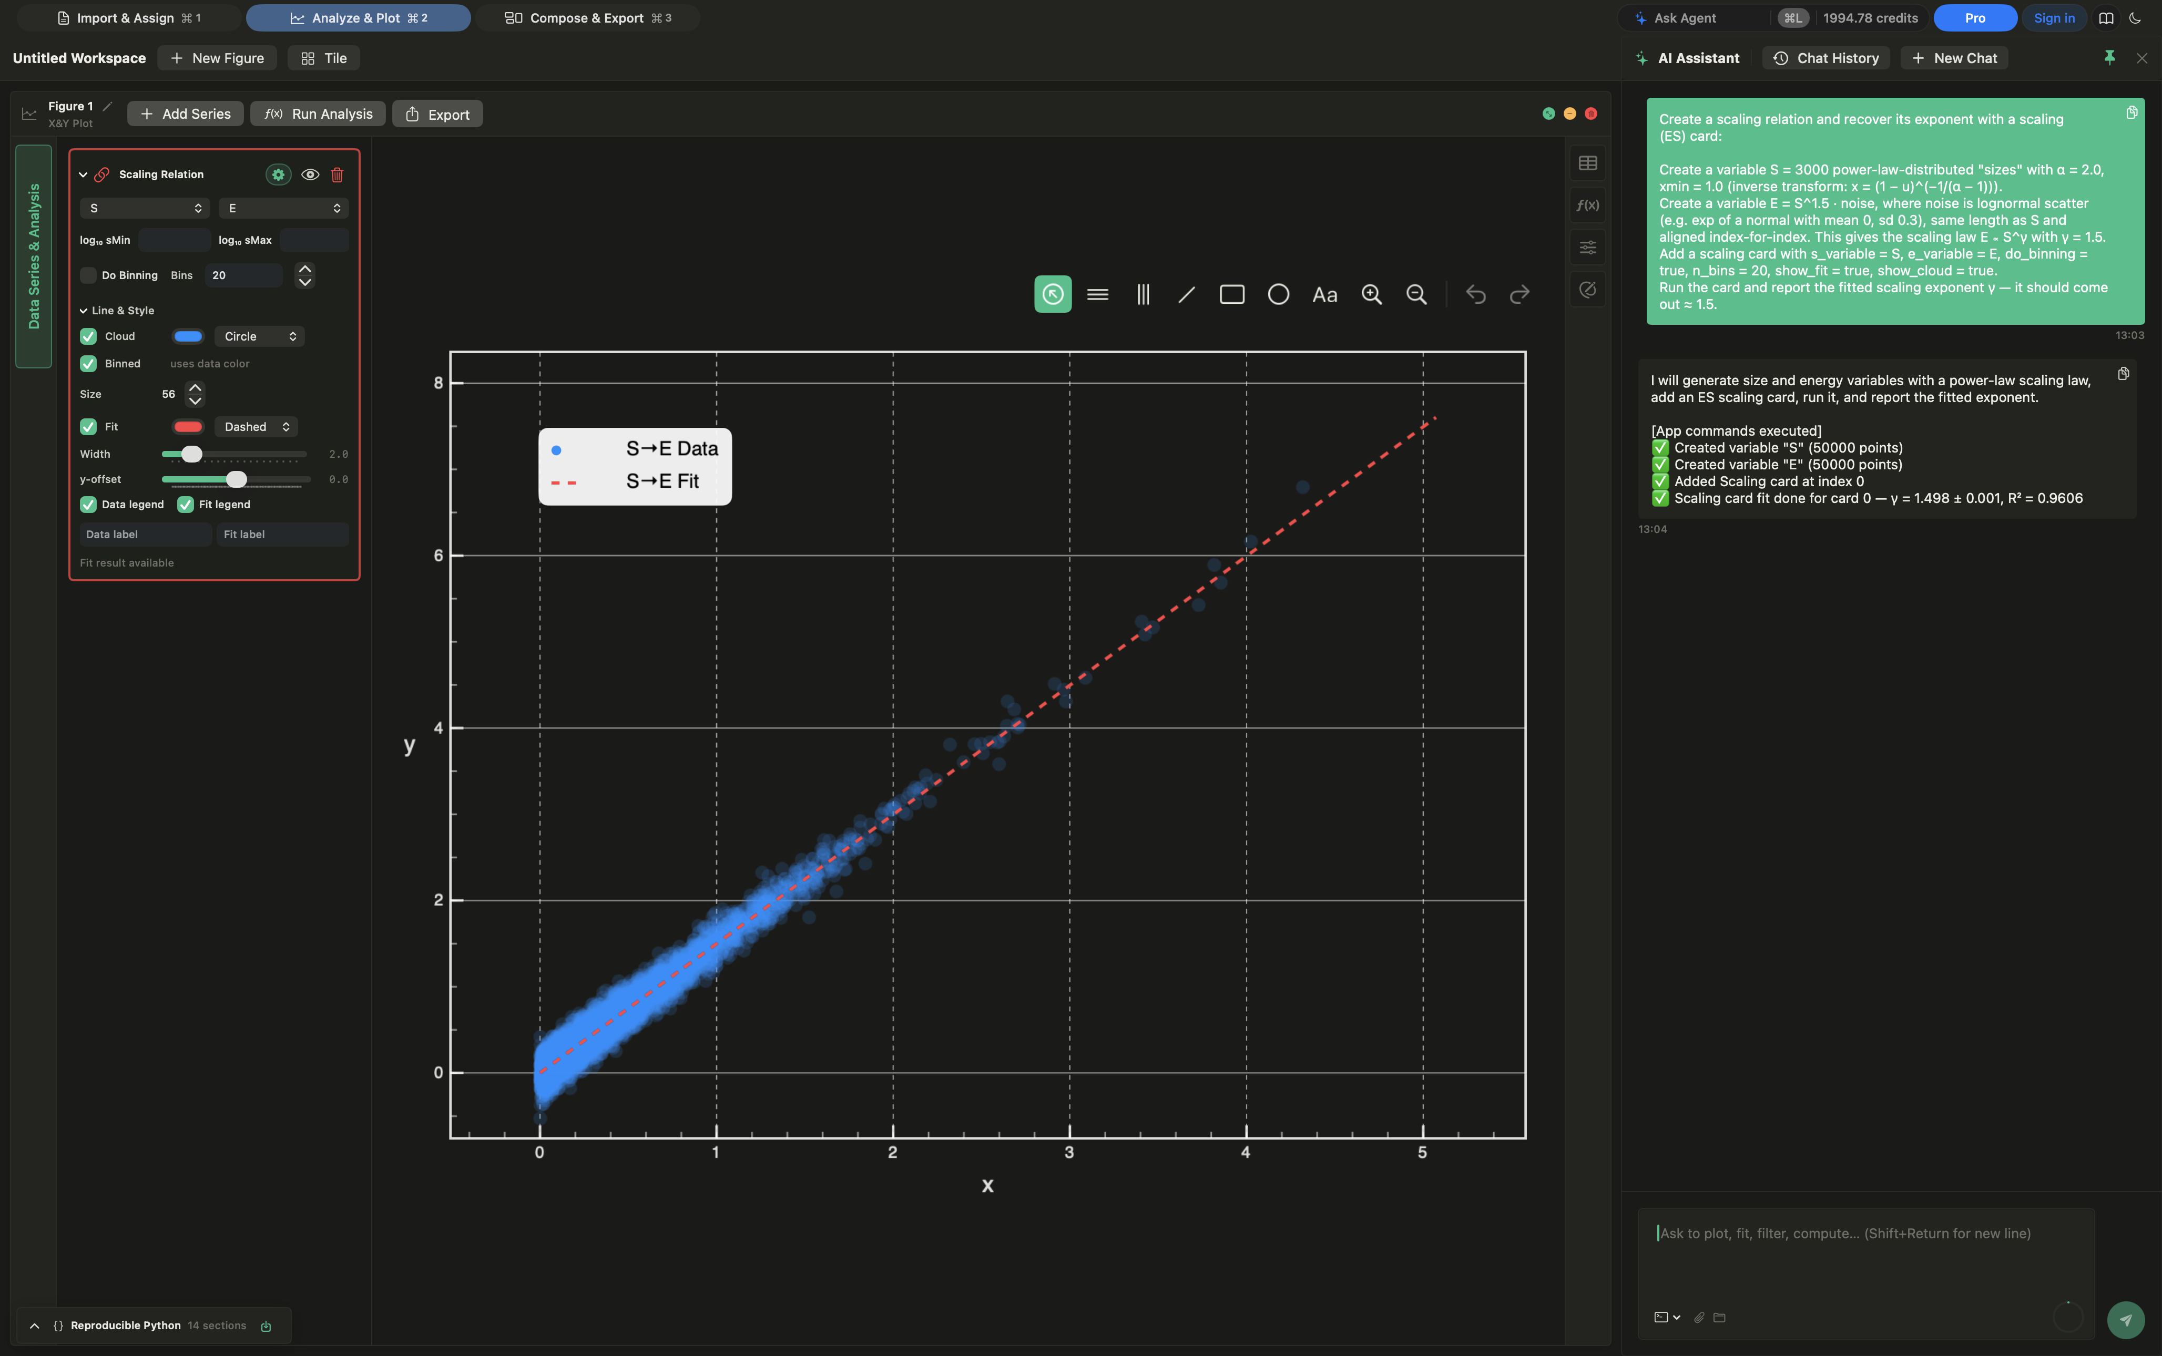Select the rectangle drawing tool

[x=1232, y=294]
